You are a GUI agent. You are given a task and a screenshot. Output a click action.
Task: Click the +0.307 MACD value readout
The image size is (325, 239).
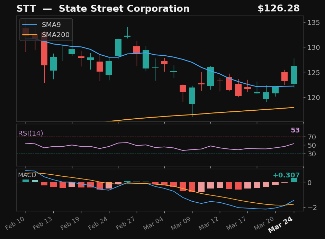[x=286, y=176]
